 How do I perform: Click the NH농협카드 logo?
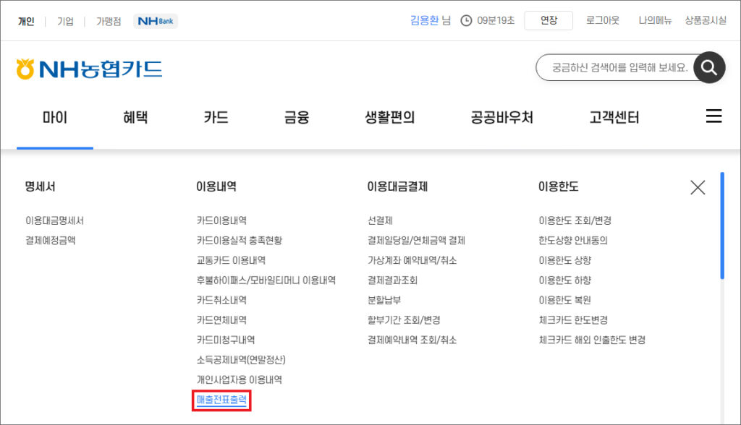(89, 69)
